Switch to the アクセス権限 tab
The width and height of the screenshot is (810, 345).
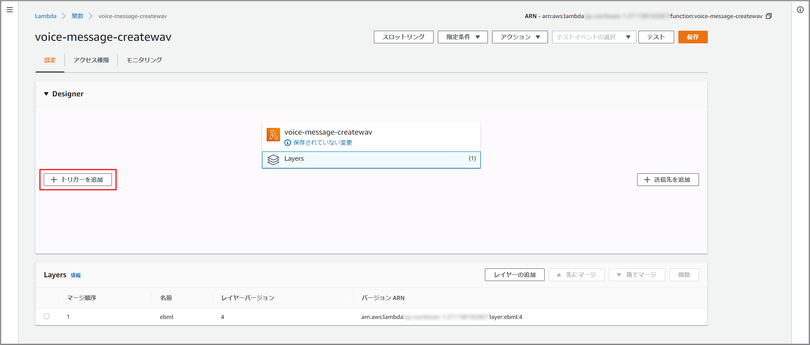click(91, 60)
